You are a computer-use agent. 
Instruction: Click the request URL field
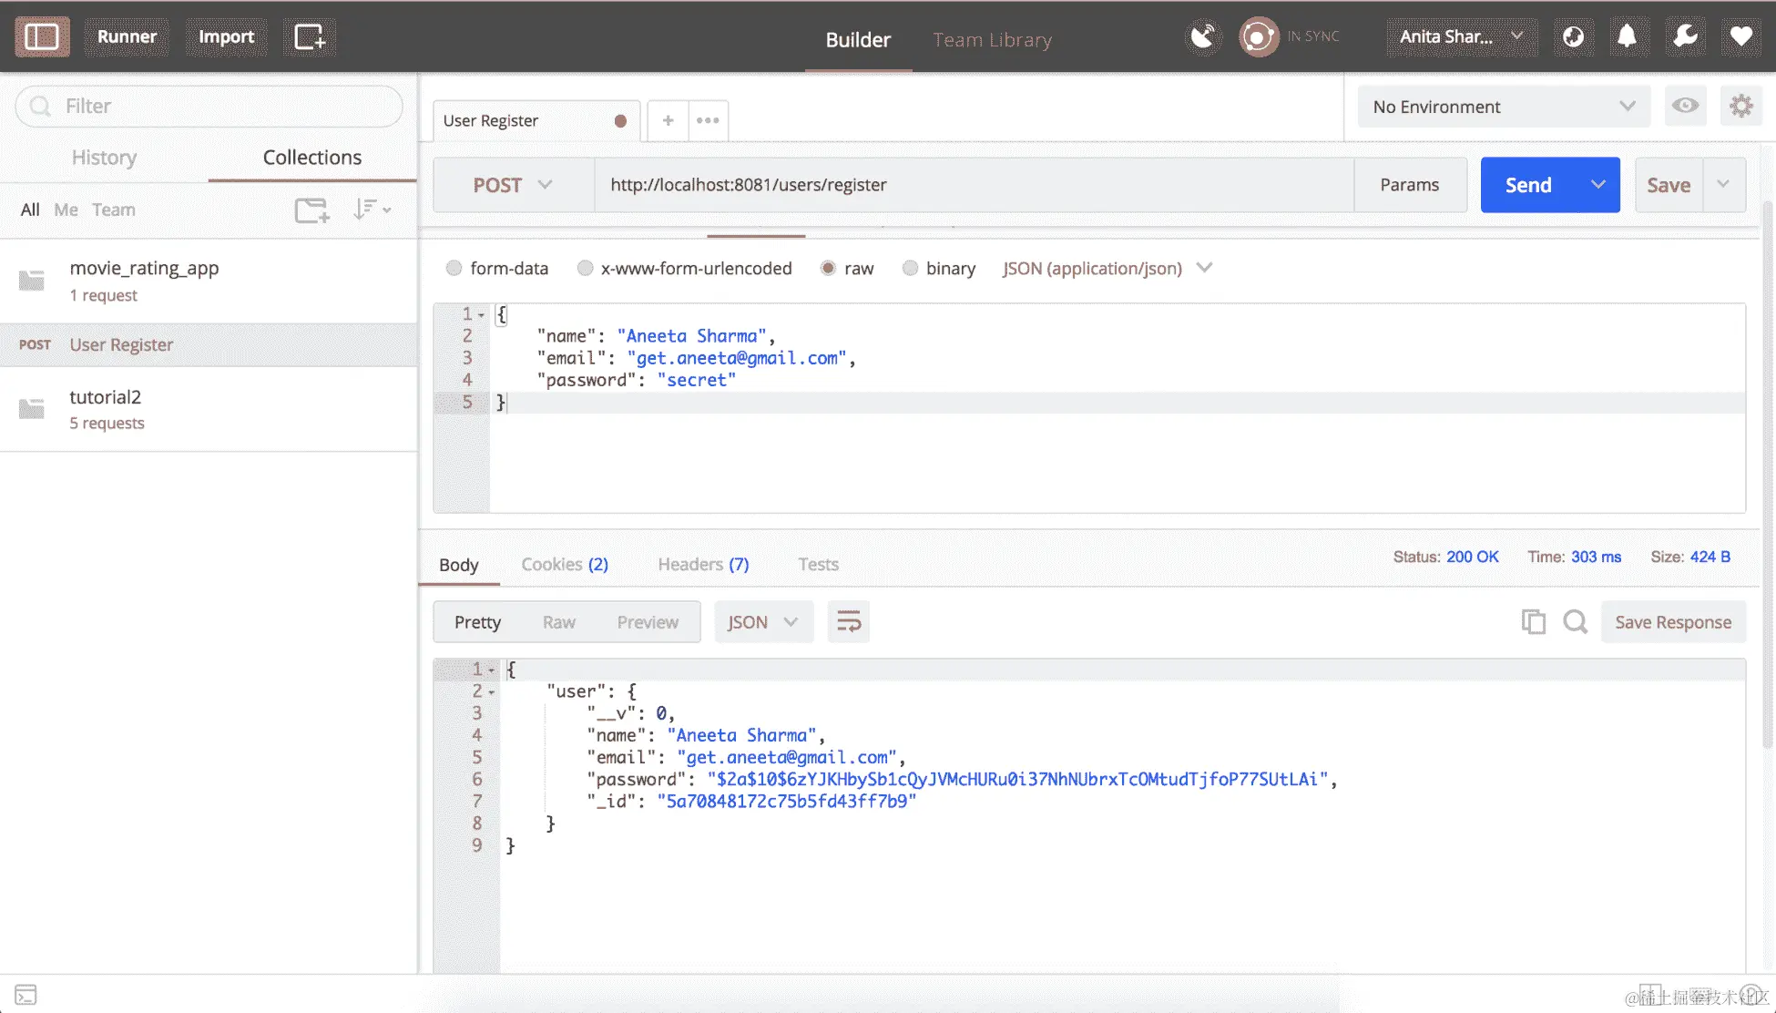coord(973,185)
